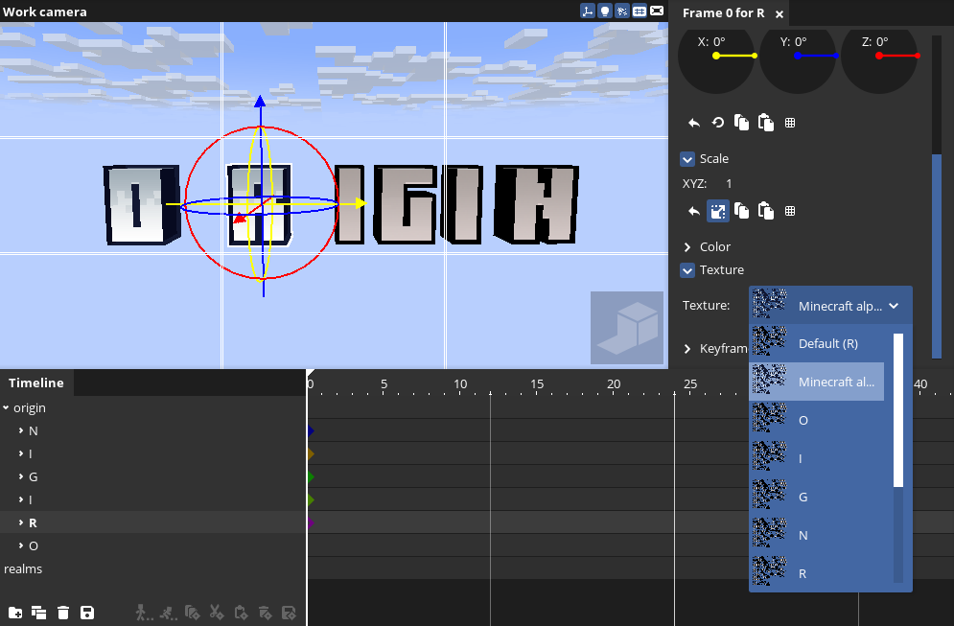Screen dimensions: 954x626
Task: Expand the Color section
Action: 687,247
